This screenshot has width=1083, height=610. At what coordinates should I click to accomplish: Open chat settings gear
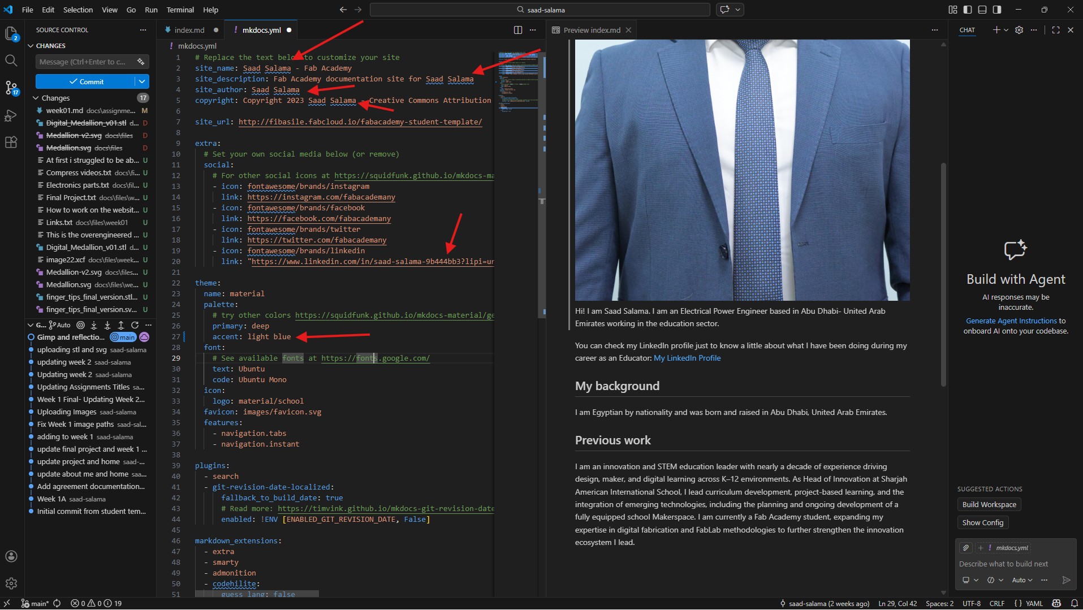point(1019,30)
